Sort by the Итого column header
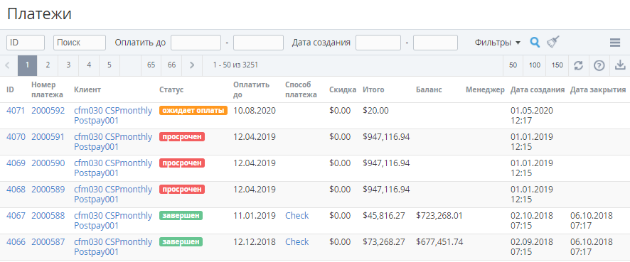Image resolution: width=630 pixels, height=262 pixels. coord(373,90)
